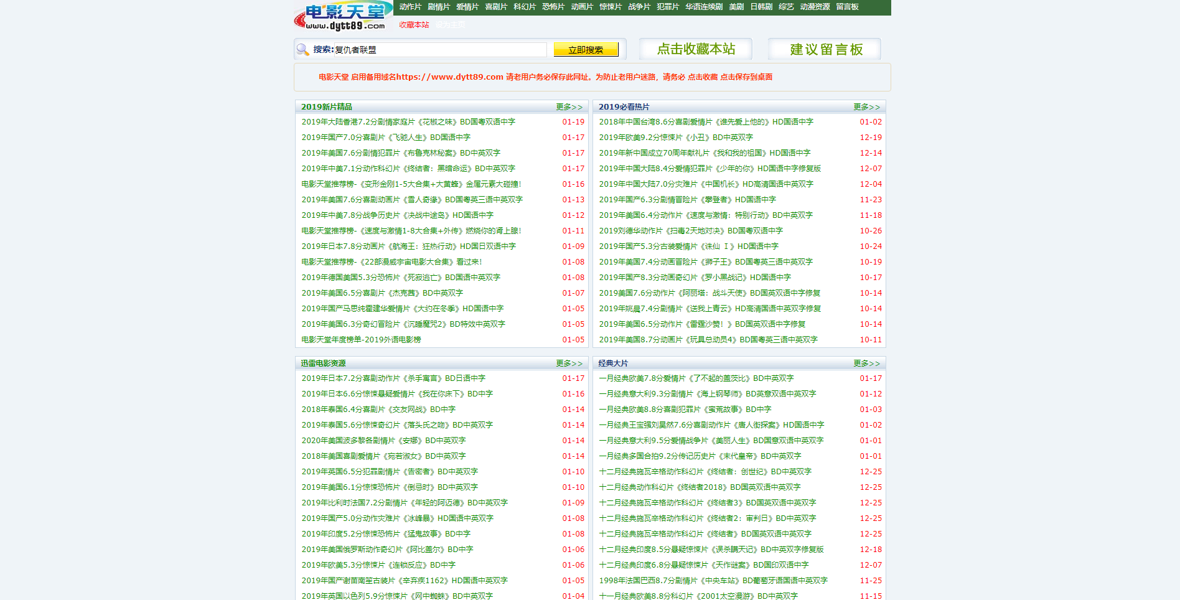Click the 点击收藏本站 banner button

696,49
